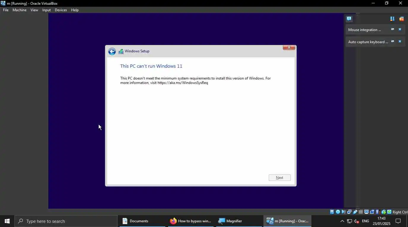This screenshot has height=227, width=408.
Task: Dismiss the Mouse integration notification
Action: click(x=400, y=30)
